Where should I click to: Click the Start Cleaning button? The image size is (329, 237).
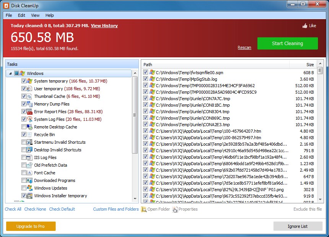tap(287, 44)
